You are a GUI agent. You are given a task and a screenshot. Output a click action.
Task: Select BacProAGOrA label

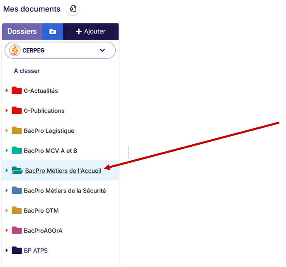click(x=43, y=231)
